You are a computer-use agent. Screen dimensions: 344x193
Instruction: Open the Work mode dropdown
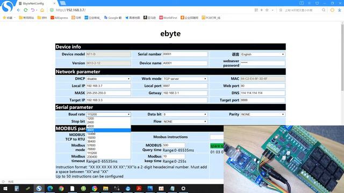pos(185,79)
